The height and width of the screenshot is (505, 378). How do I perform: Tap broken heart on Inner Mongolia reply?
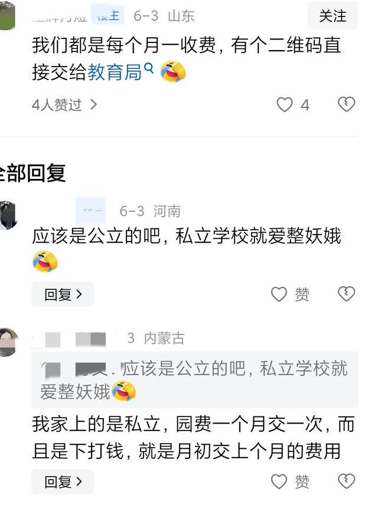coord(347,481)
